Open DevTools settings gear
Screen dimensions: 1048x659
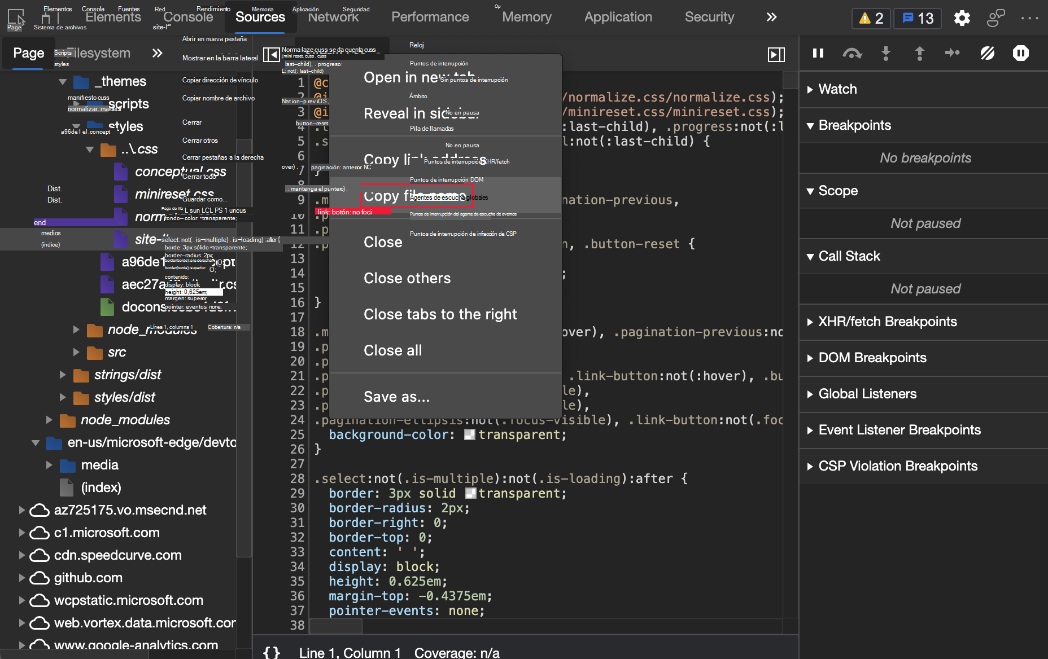tap(962, 18)
